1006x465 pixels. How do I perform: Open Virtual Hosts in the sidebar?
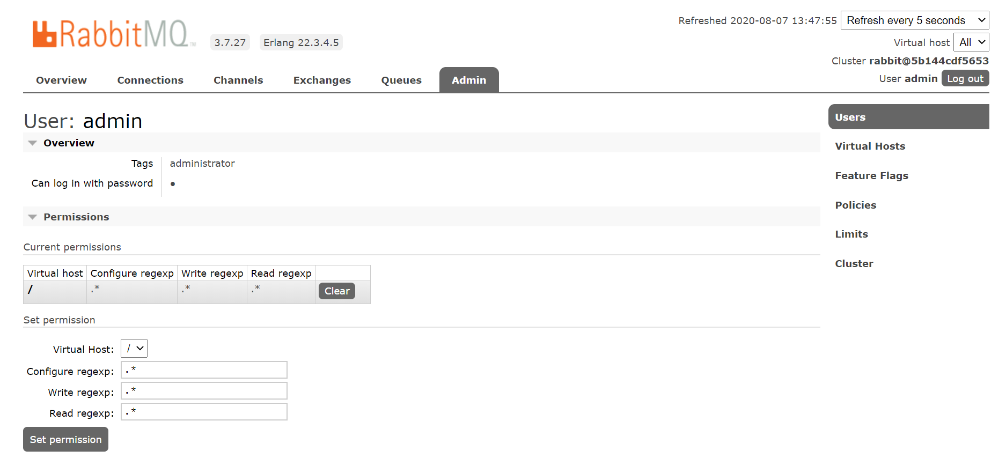click(x=870, y=146)
